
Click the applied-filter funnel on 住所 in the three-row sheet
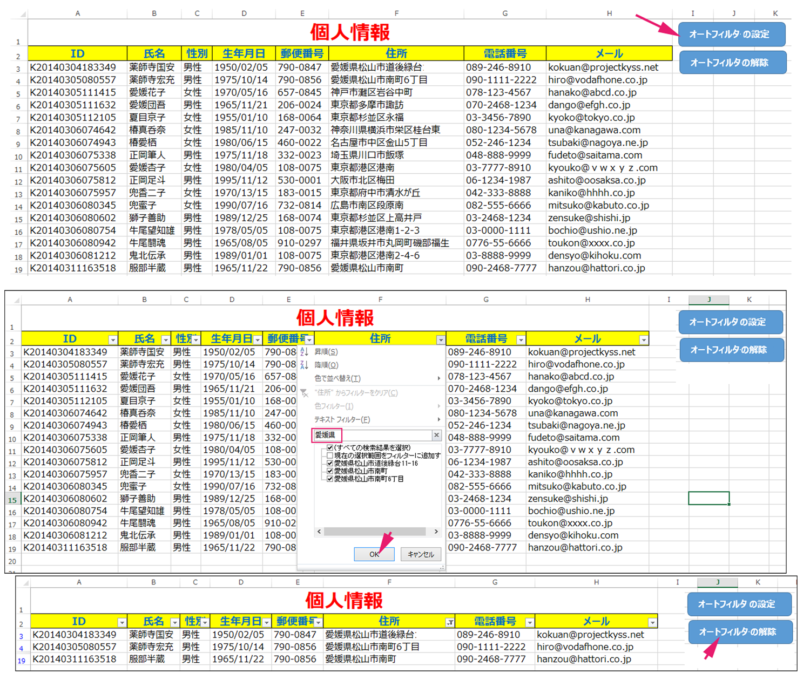tap(449, 623)
